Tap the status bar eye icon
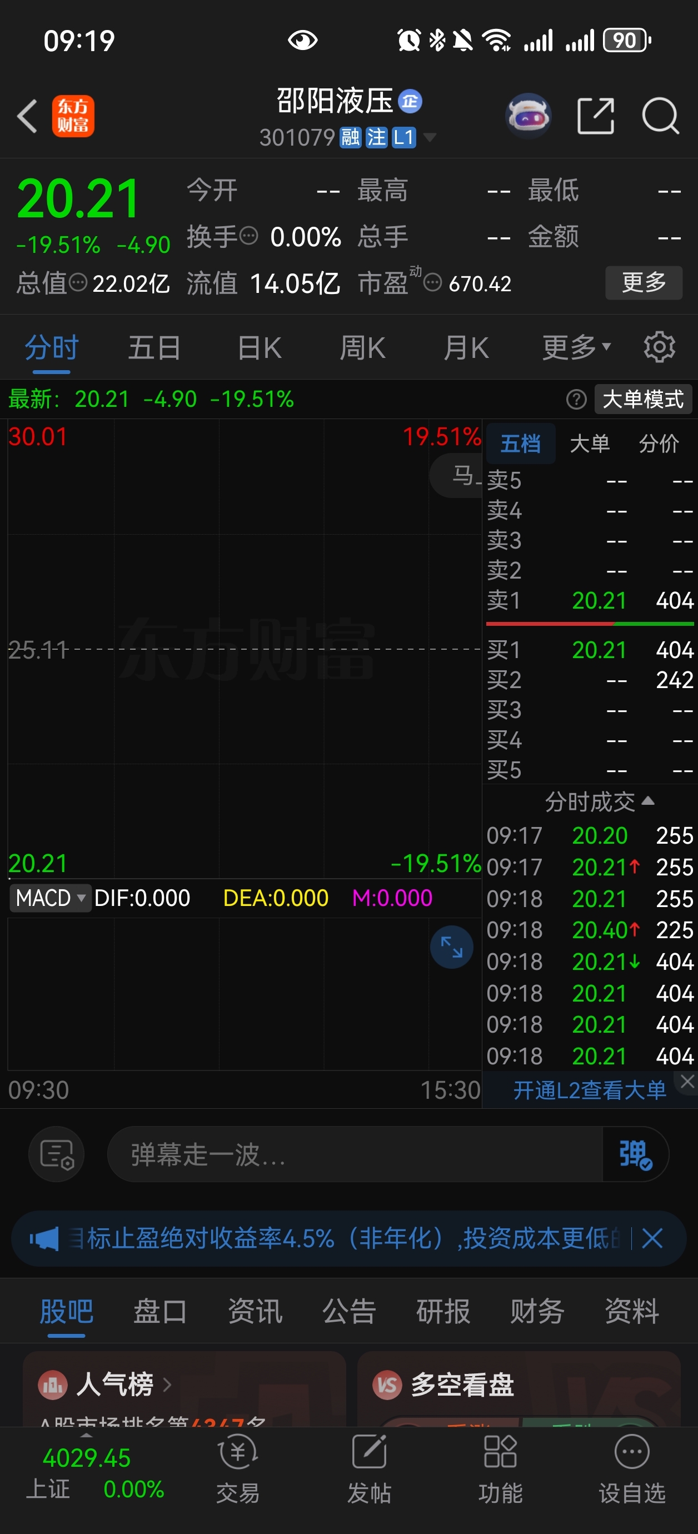This screenshot has width=698, height=1534. (x=302, y=41)
